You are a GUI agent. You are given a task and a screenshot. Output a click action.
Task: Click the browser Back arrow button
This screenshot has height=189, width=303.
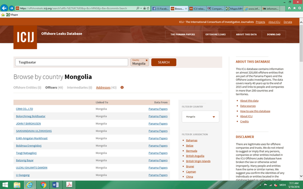(4, 8)
